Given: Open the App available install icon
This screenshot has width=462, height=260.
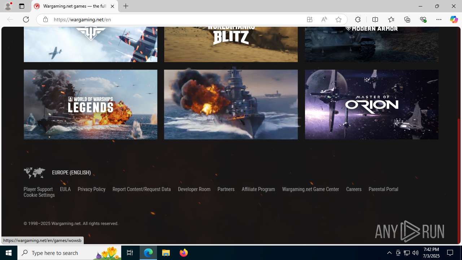Looking at the screenshot, I should click(x=310, y=19).
